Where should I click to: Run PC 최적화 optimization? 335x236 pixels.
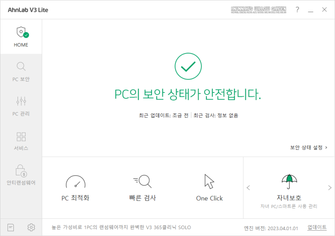pos(75,188)
